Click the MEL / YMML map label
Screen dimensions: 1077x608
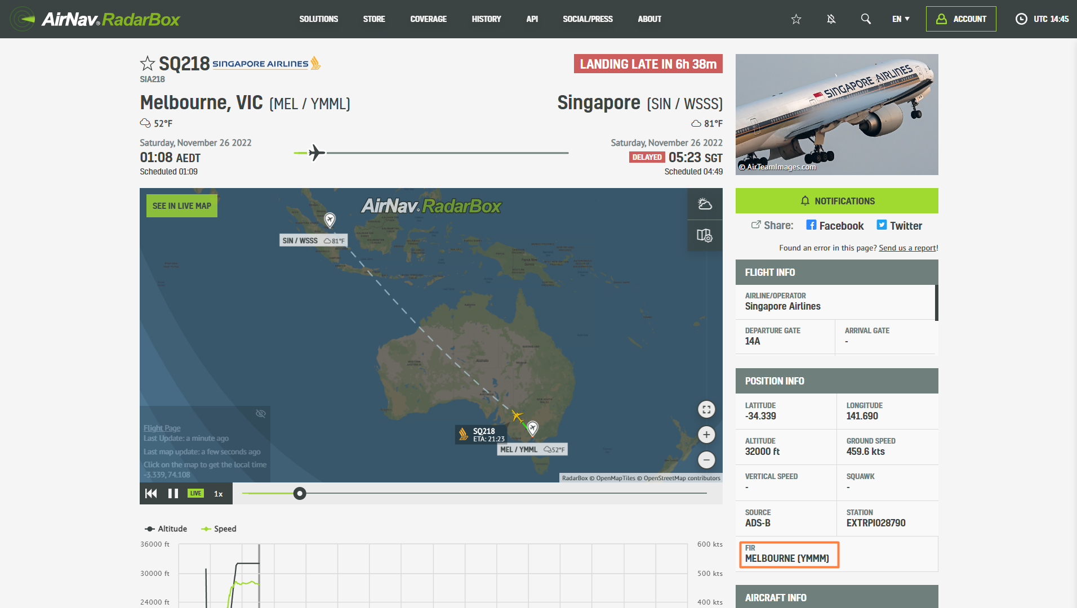[533, 449]
